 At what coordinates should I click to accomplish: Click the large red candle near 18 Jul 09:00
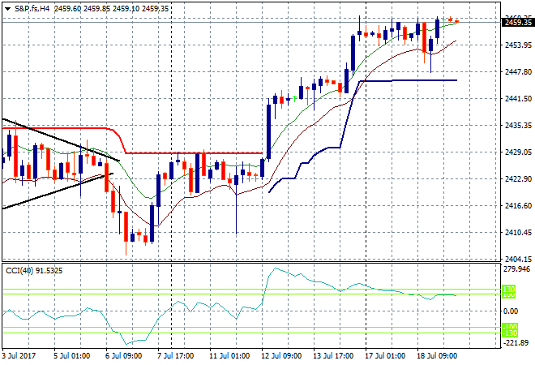425,37
